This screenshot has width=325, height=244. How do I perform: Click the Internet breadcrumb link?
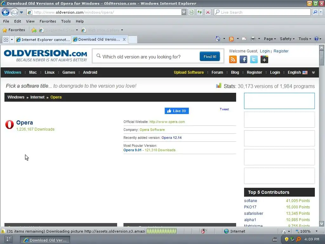coord(37,97)
